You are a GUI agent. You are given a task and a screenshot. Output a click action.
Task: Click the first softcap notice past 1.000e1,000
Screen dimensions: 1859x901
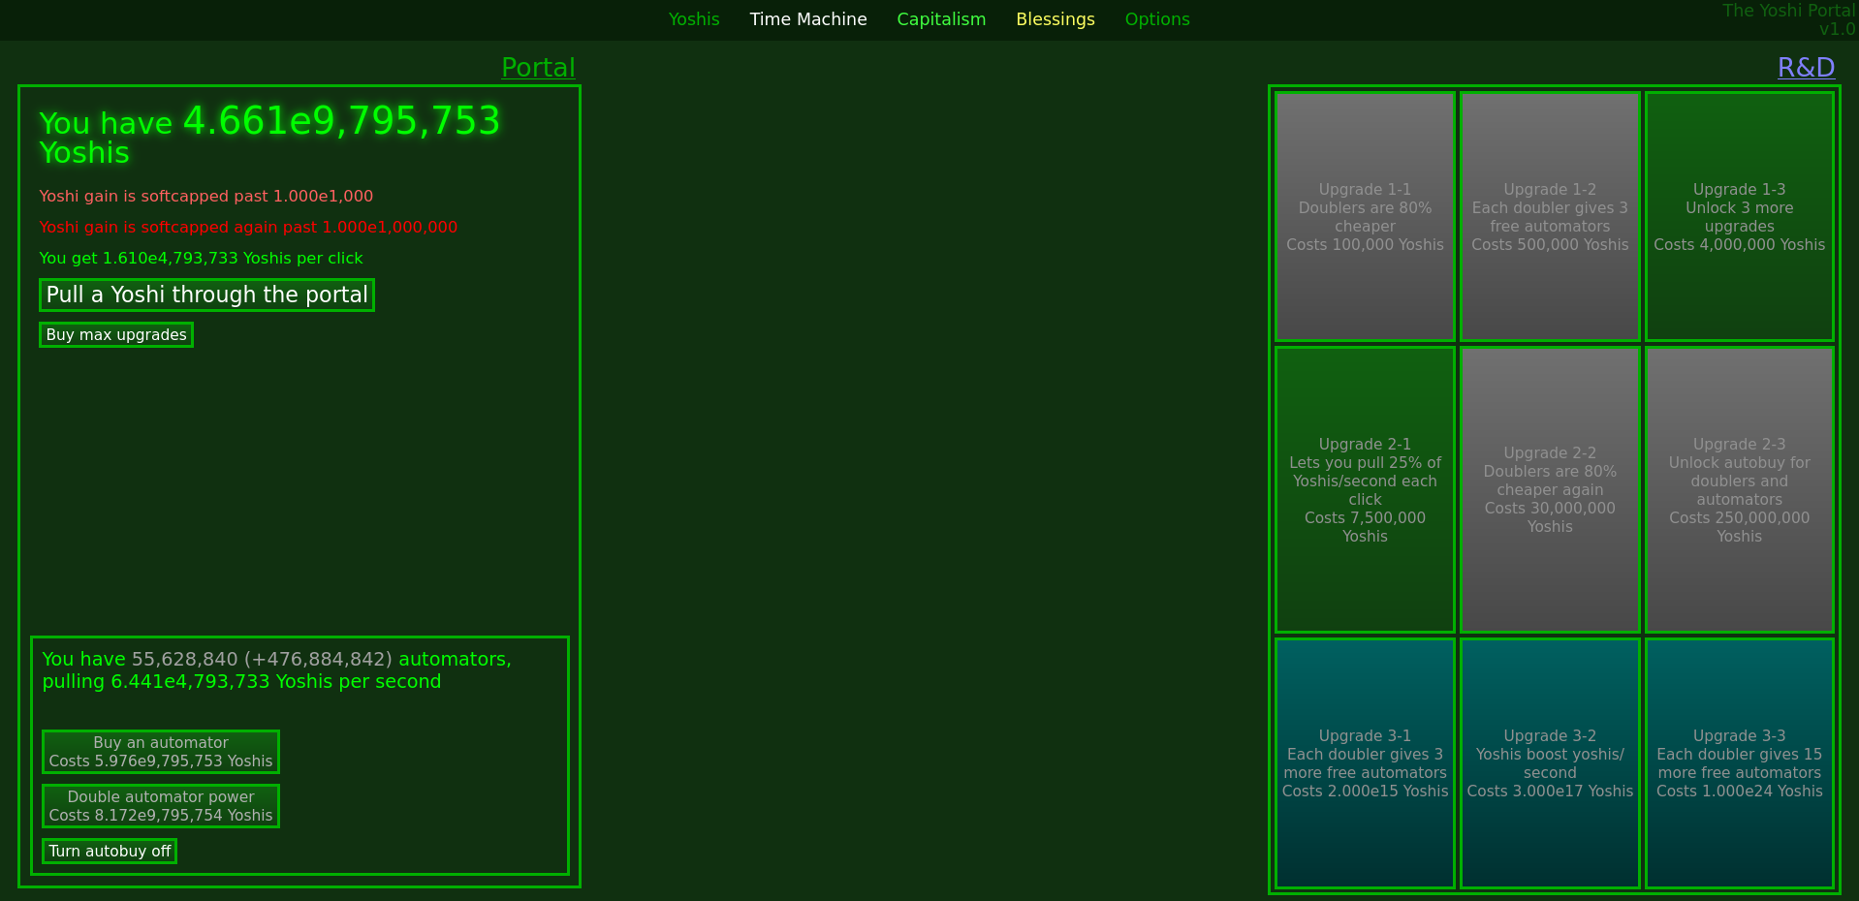pos(205,196)
